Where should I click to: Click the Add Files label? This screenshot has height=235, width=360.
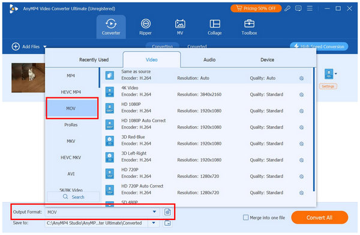[31, 47]
